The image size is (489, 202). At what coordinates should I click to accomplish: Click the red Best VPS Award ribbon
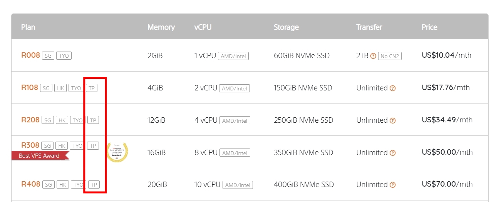point(40,155)
